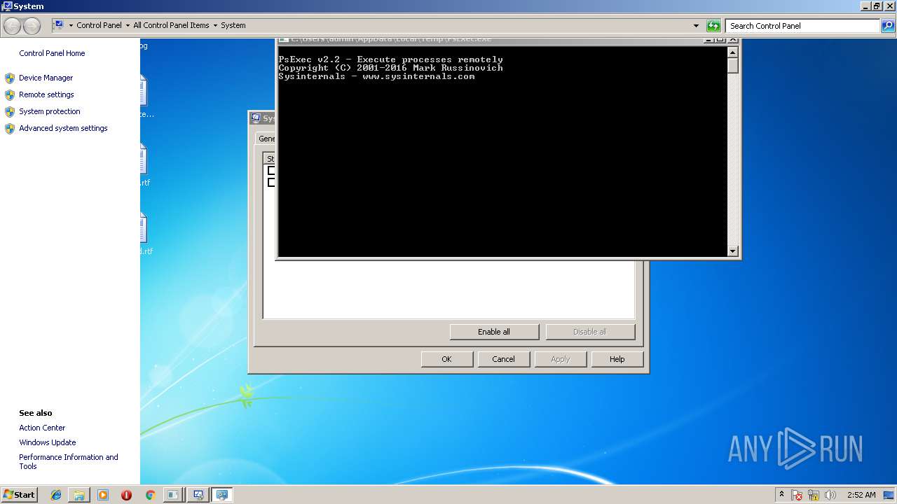Viewport: 897px width, 504px height.
Task: Open Windows Media Player from taskbar
Action: click(103, 495)
